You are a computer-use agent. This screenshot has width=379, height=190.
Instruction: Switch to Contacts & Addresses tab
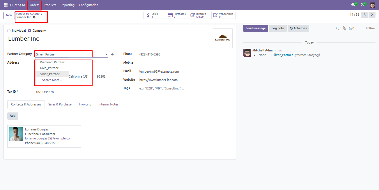coord(26,104)
